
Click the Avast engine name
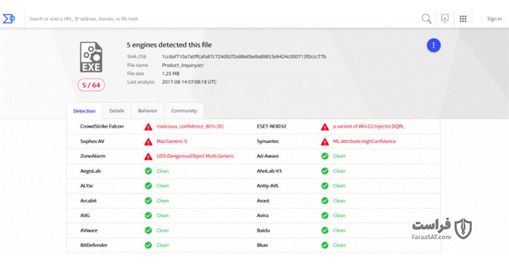click(x=263, y=201)
